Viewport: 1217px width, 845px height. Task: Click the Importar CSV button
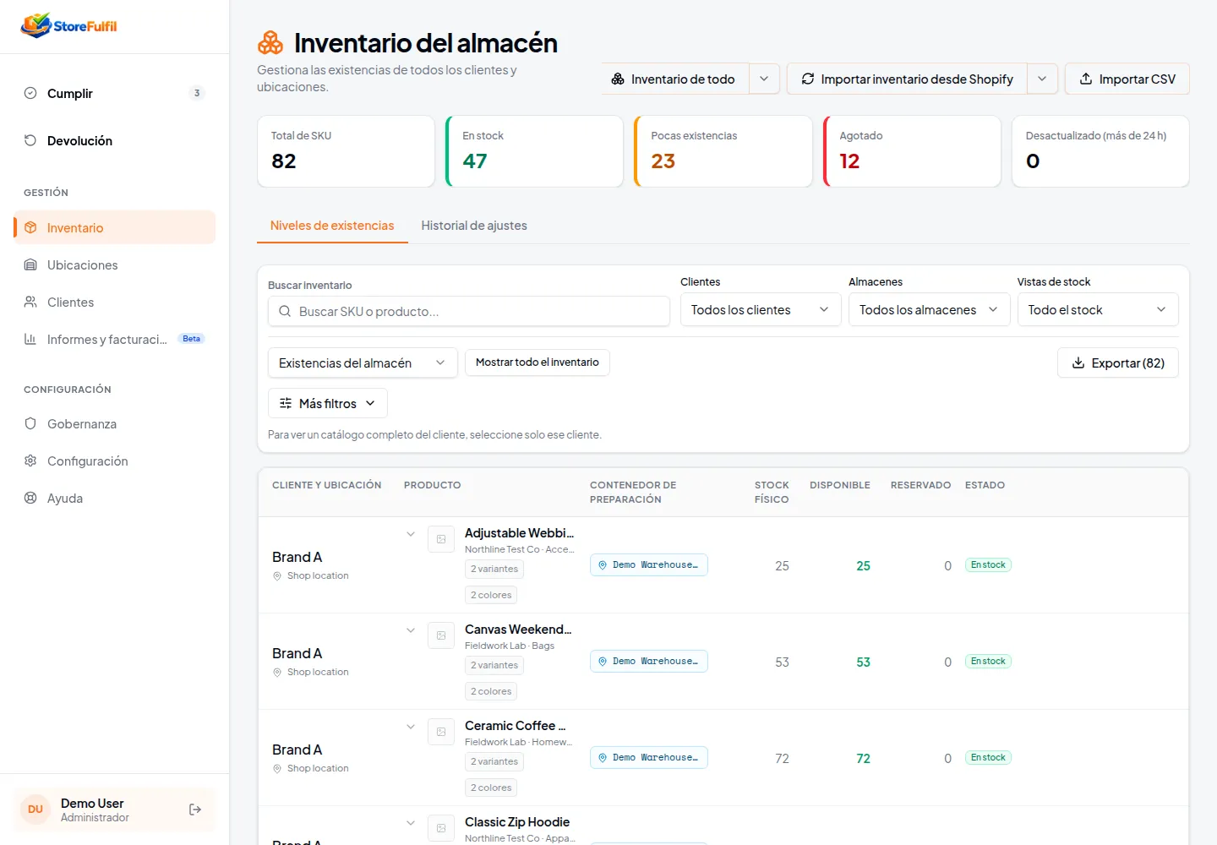(1127, 79)
